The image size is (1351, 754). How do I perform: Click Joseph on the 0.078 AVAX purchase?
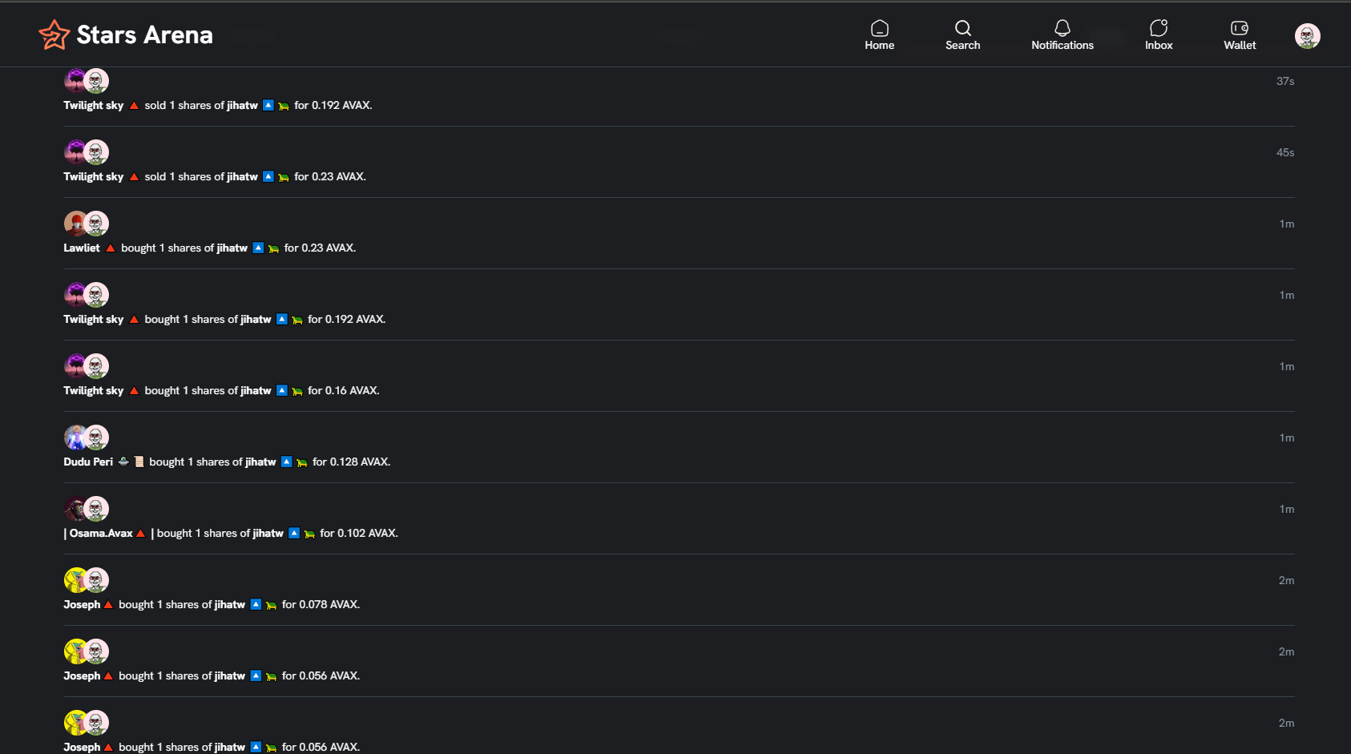click(x=82, y=605)
